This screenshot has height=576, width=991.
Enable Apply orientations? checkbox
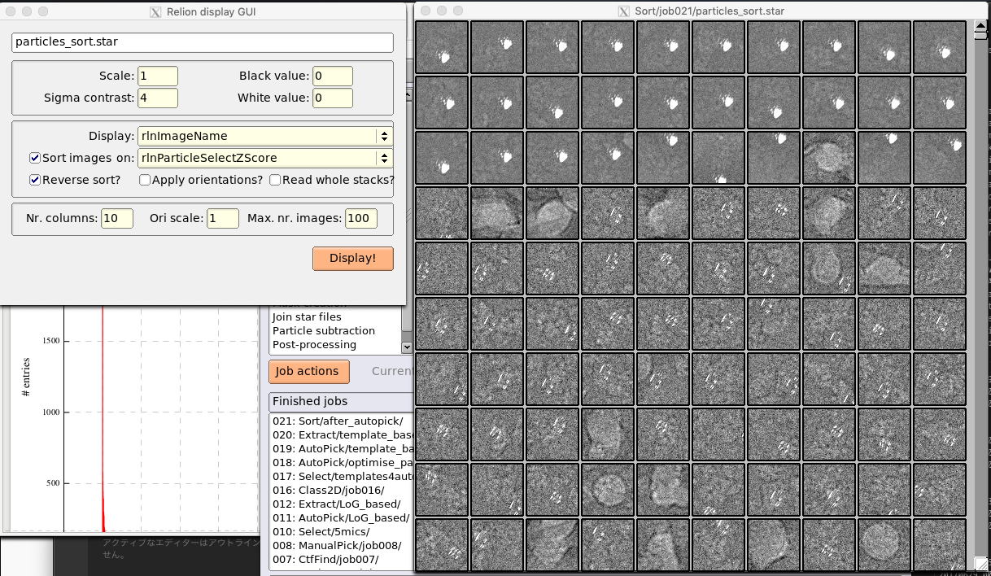pyautogui.click(x=145, y=180)
